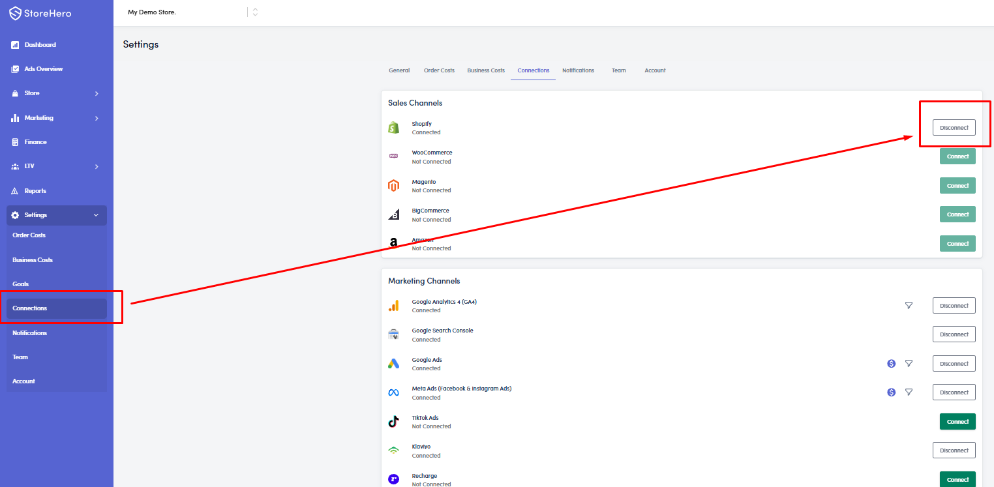994x487 pixels.
Task: Click the Dashboard icon in sidebar
Action: pos(15,45)
